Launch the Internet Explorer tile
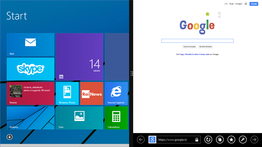This screenshot has height=147, width=262. [116, 93]
